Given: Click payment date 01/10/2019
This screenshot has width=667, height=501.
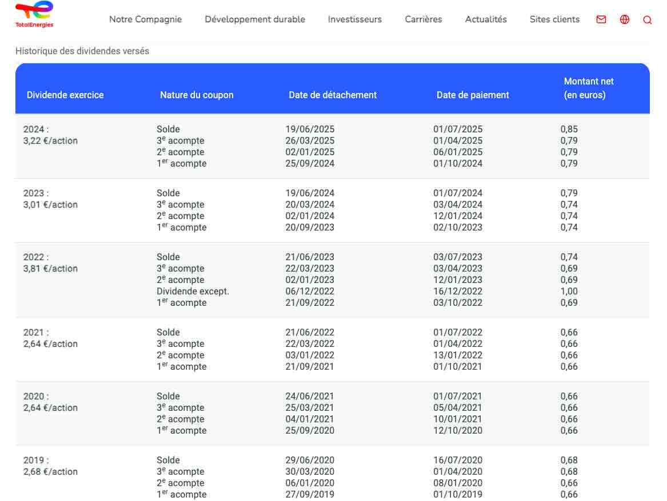Looking at the screenshot, I should coord(458,495).
